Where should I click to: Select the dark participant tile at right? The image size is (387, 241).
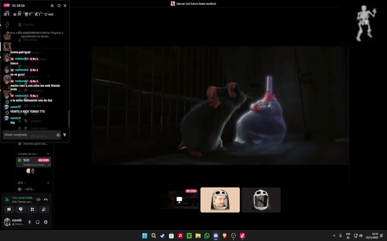[x=261, y=200]
